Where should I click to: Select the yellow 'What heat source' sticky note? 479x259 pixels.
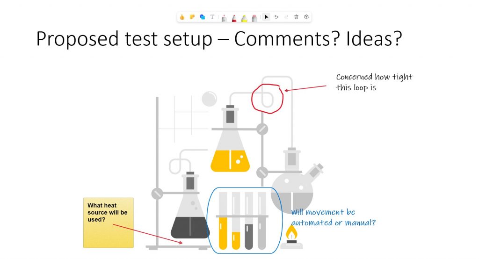(109, 223)
